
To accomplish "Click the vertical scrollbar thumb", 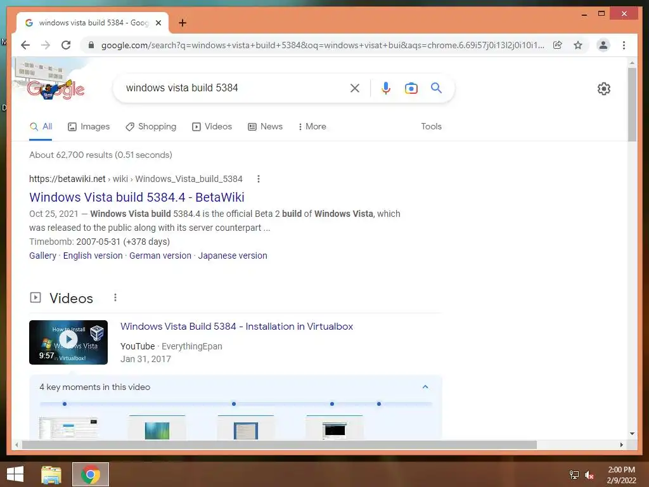I will tap(632, 105).
